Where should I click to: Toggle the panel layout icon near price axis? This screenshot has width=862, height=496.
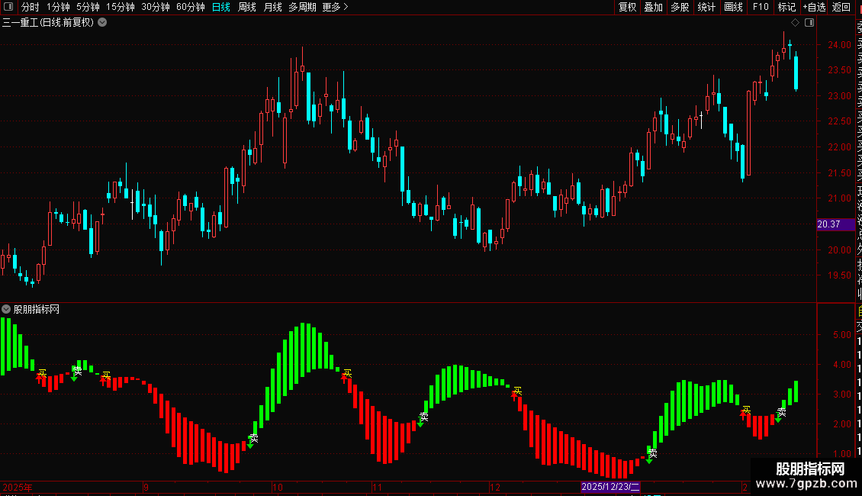click(x=809, y=23)
